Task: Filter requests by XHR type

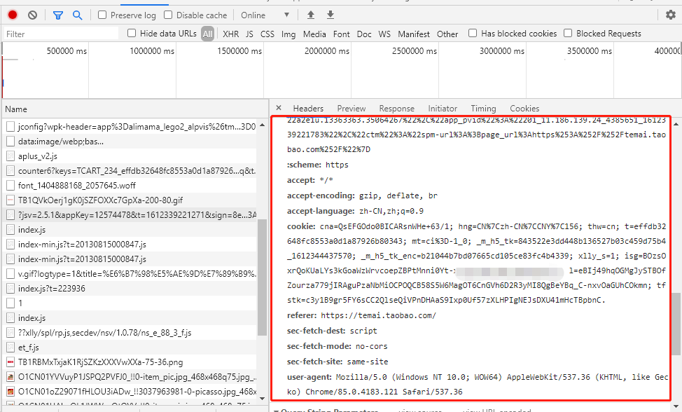Action: pyautogui.click(x=230, y=34)
